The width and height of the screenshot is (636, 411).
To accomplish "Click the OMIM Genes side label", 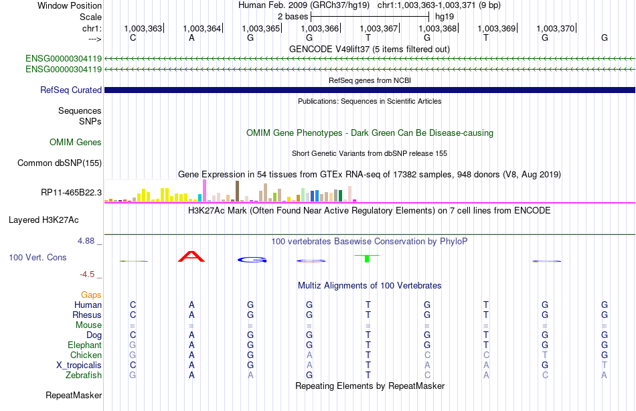I will 76,142.
